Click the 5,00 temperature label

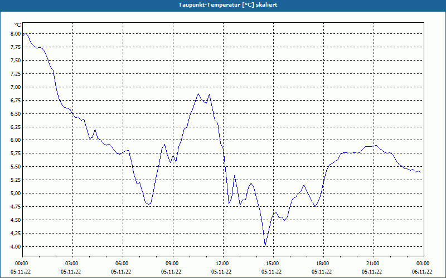pyautogui.click(x=16, y=193)
